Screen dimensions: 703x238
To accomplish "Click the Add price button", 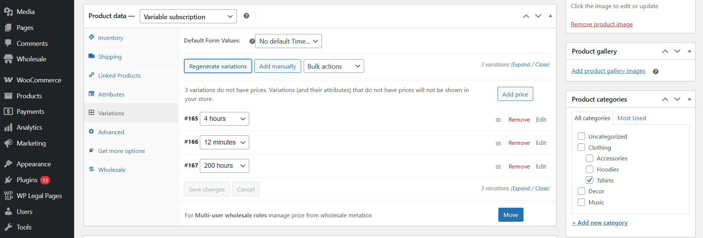I will (515, 94).
